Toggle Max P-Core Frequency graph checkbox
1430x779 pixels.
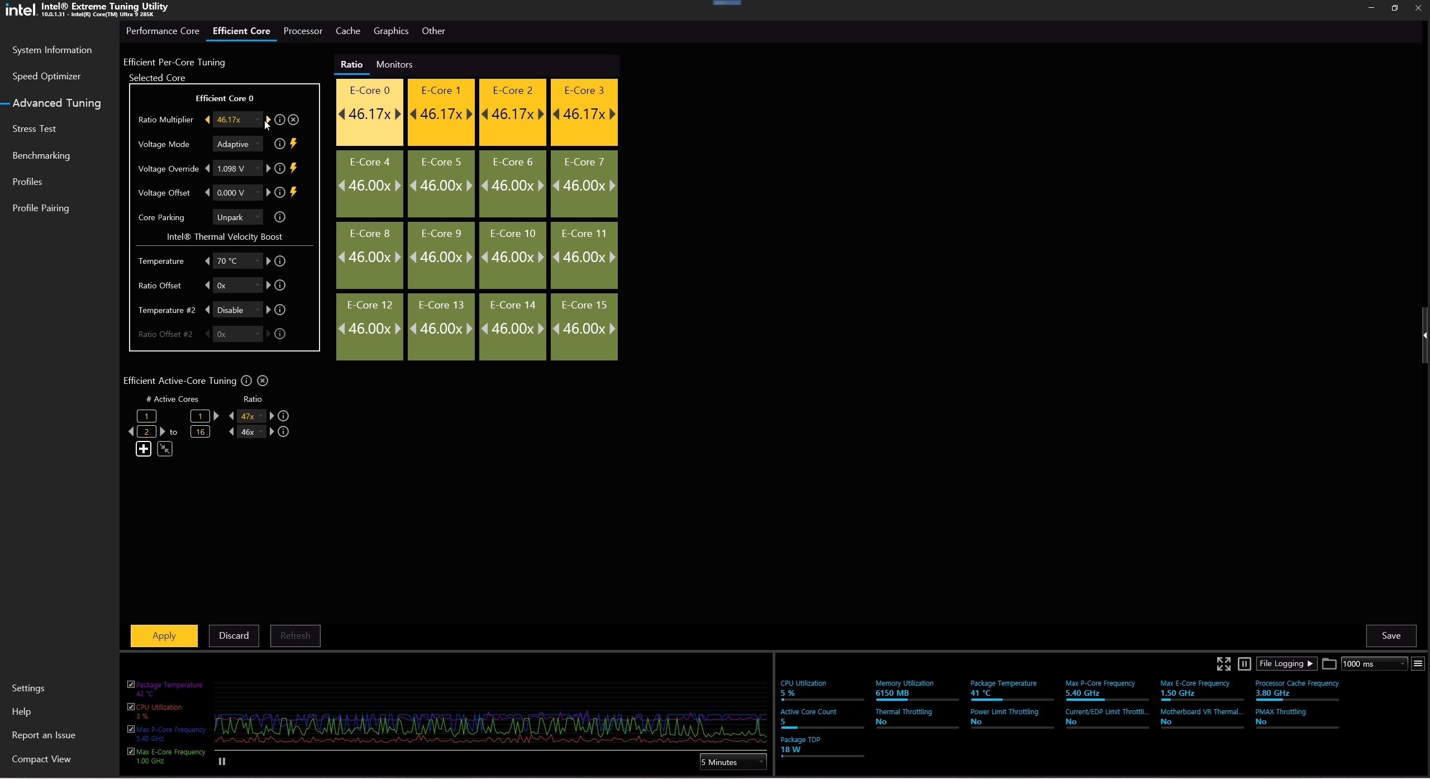tap(131, 729)
